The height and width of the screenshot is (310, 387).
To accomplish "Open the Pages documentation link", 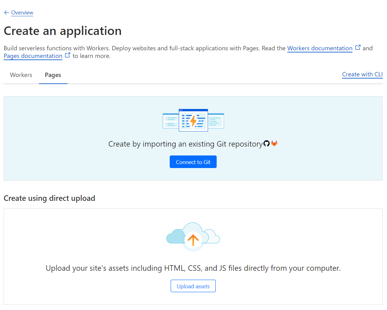I will [33, 56].
